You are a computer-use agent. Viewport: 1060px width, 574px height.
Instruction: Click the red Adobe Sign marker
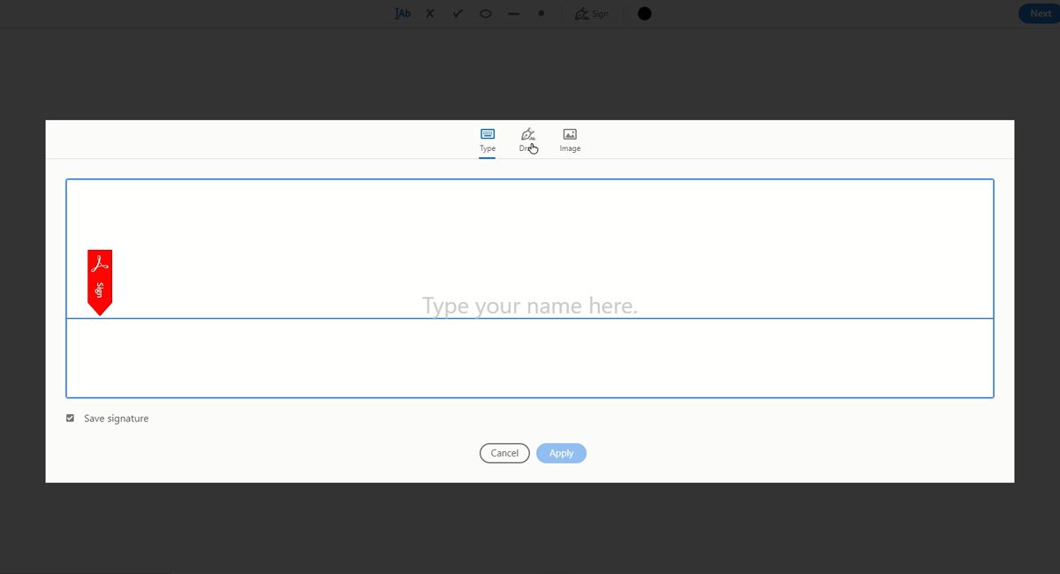click(x=100, y=282)
